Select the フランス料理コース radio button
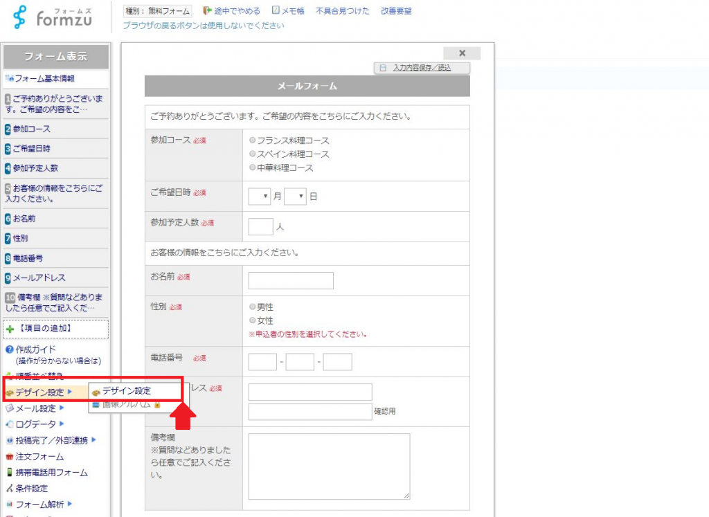The height and width of the screenshot is (517, 709). [x=253, y=140]
